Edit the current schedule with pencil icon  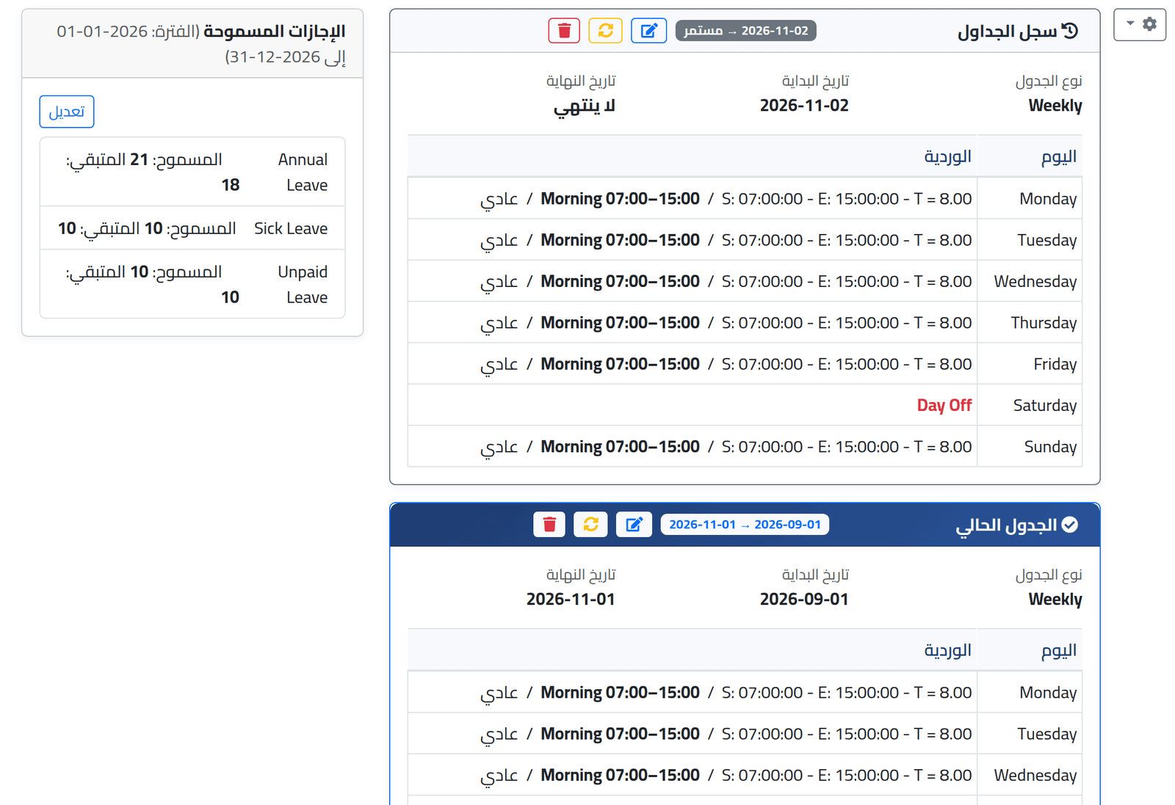[x=634, y=525]
